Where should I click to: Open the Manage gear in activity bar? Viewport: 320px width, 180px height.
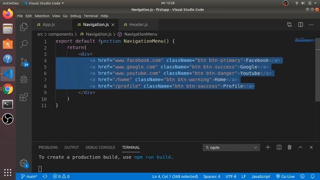pos(24,163)
